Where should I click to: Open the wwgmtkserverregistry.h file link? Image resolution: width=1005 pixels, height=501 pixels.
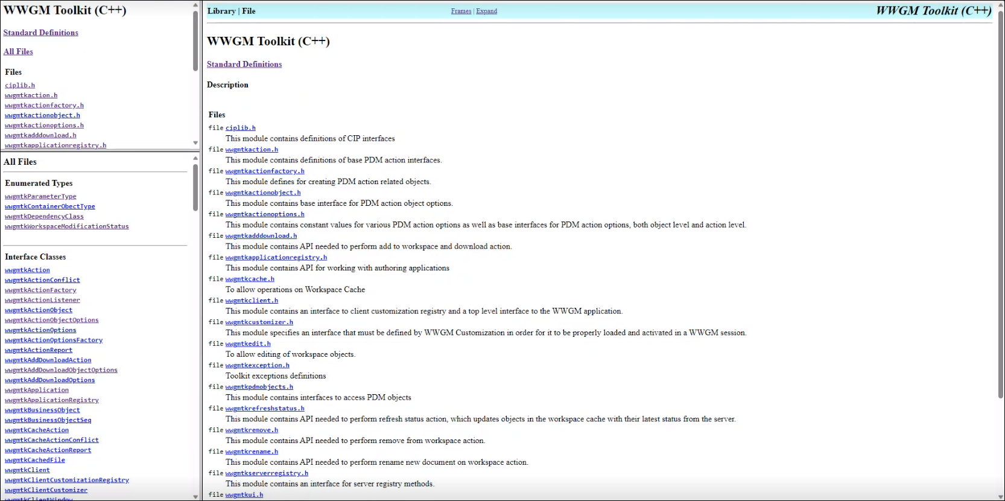(x=267, y=473)
